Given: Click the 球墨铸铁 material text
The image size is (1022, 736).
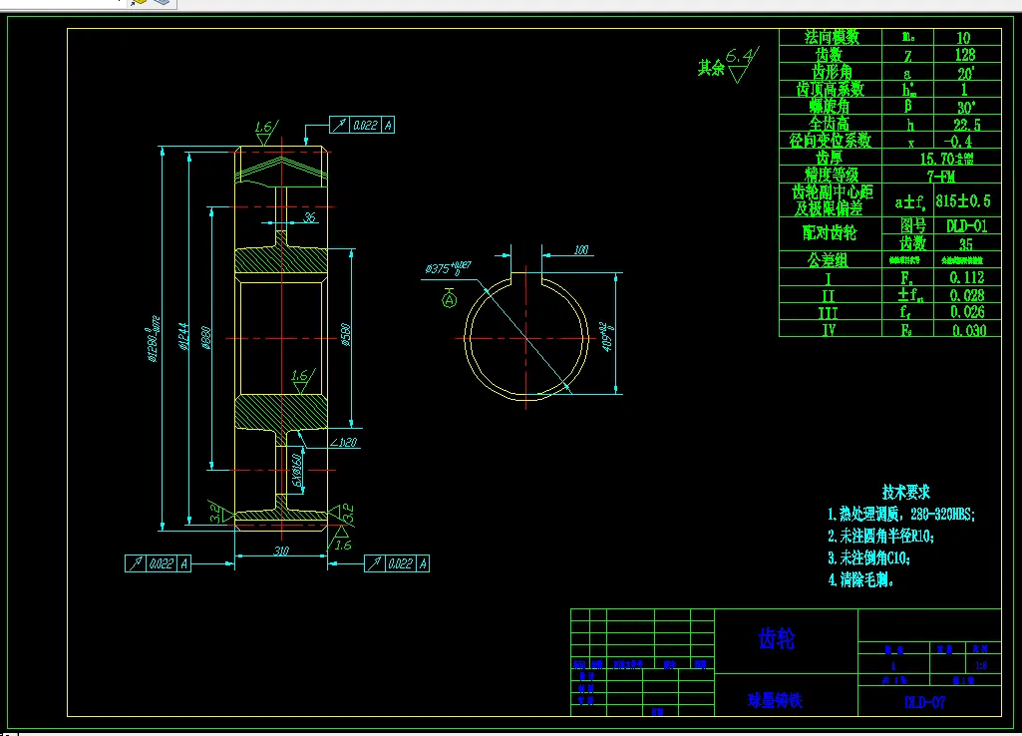Looking at the screenshot, I should pos(775,701).
